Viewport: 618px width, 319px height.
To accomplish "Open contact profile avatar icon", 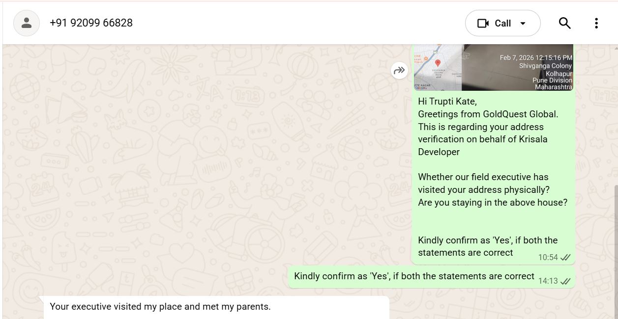I will click(27, 23).
